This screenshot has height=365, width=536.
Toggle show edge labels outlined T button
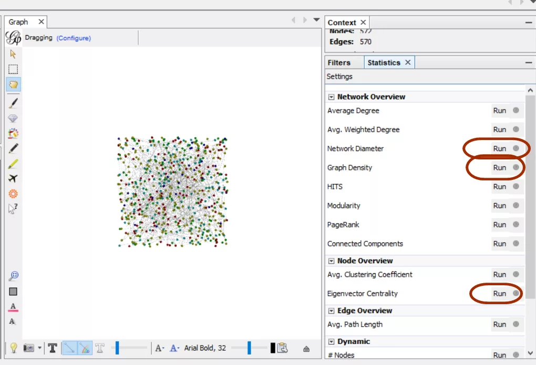pyautogui.click(x=100, y=348)
